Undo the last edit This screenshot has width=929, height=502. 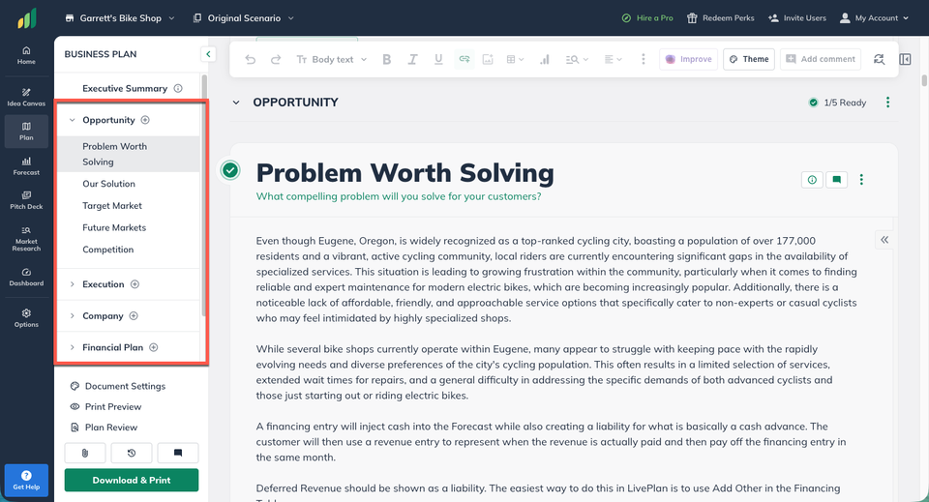(250, 59)
